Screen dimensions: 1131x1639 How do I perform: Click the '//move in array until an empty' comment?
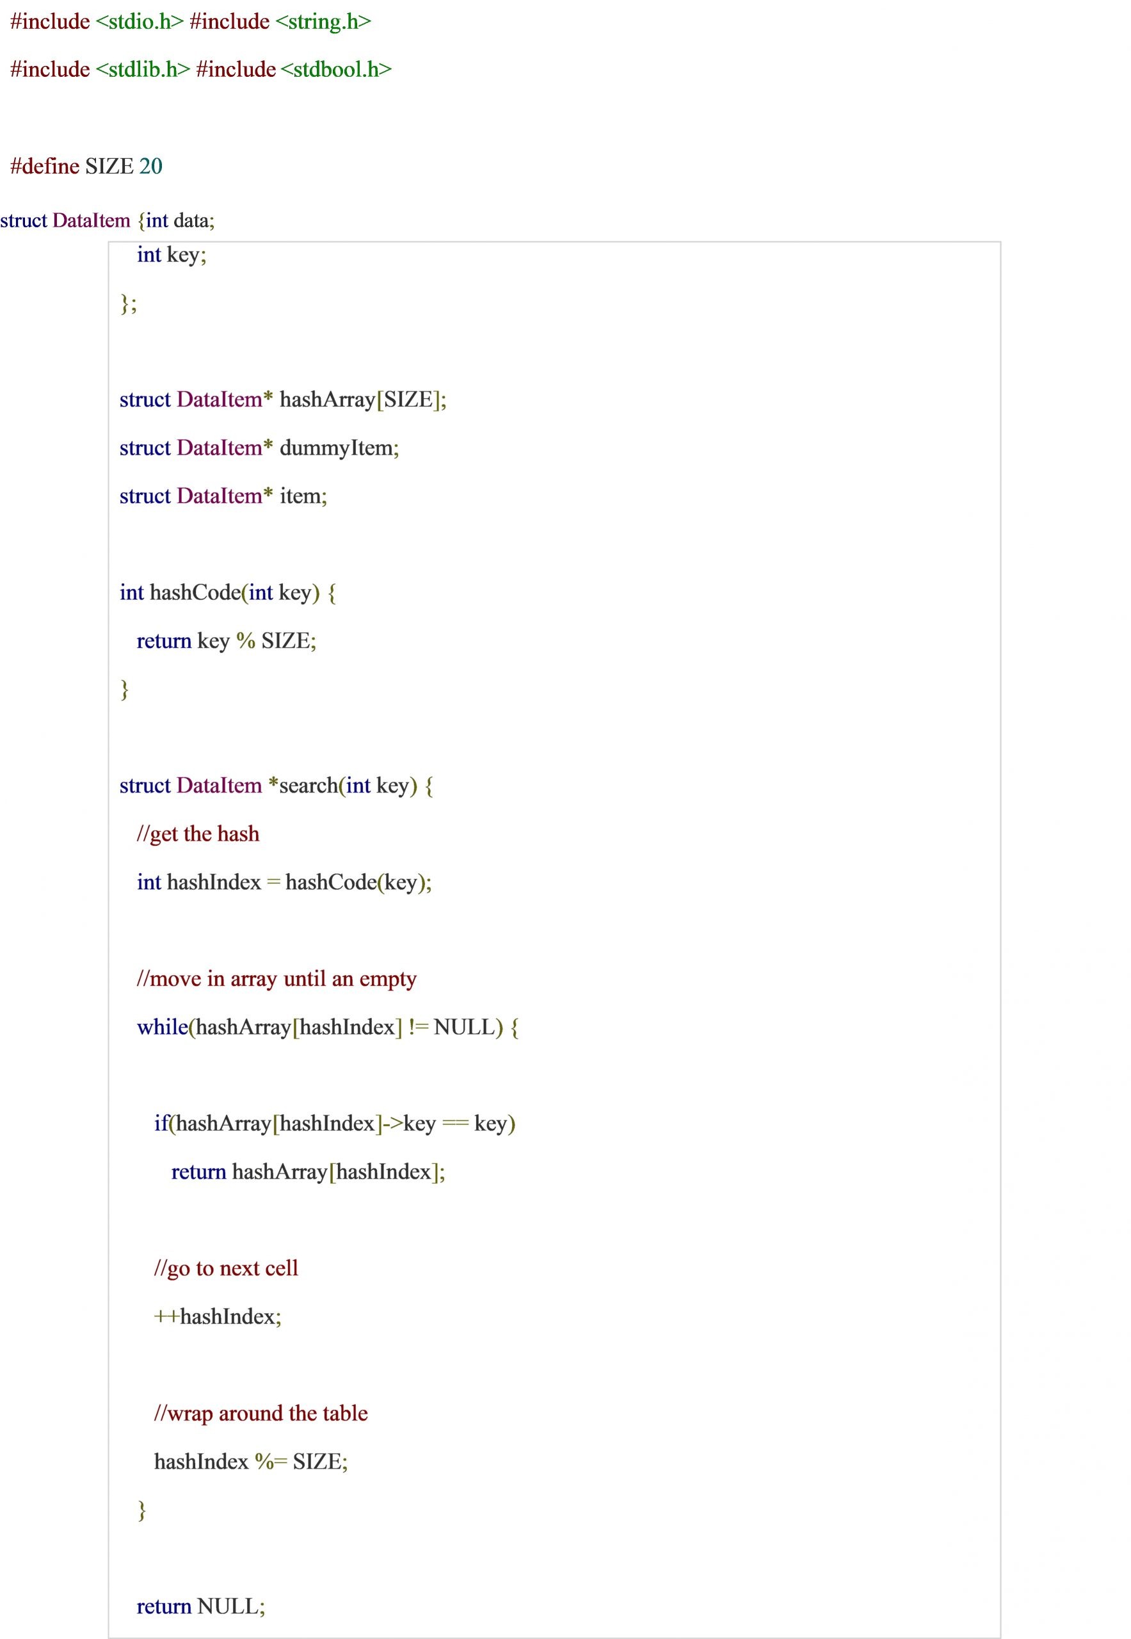click(x=277, y=978)
